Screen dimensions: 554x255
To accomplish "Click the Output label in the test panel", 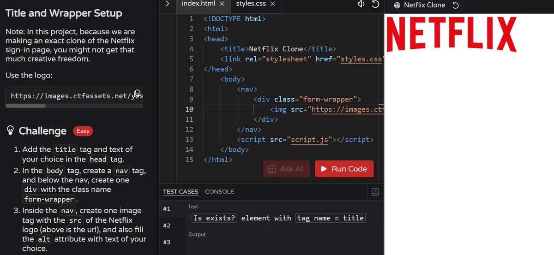I will [x=197, y=235].
